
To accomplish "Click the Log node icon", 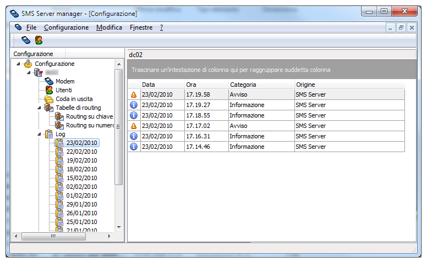I will pos(49,134).
